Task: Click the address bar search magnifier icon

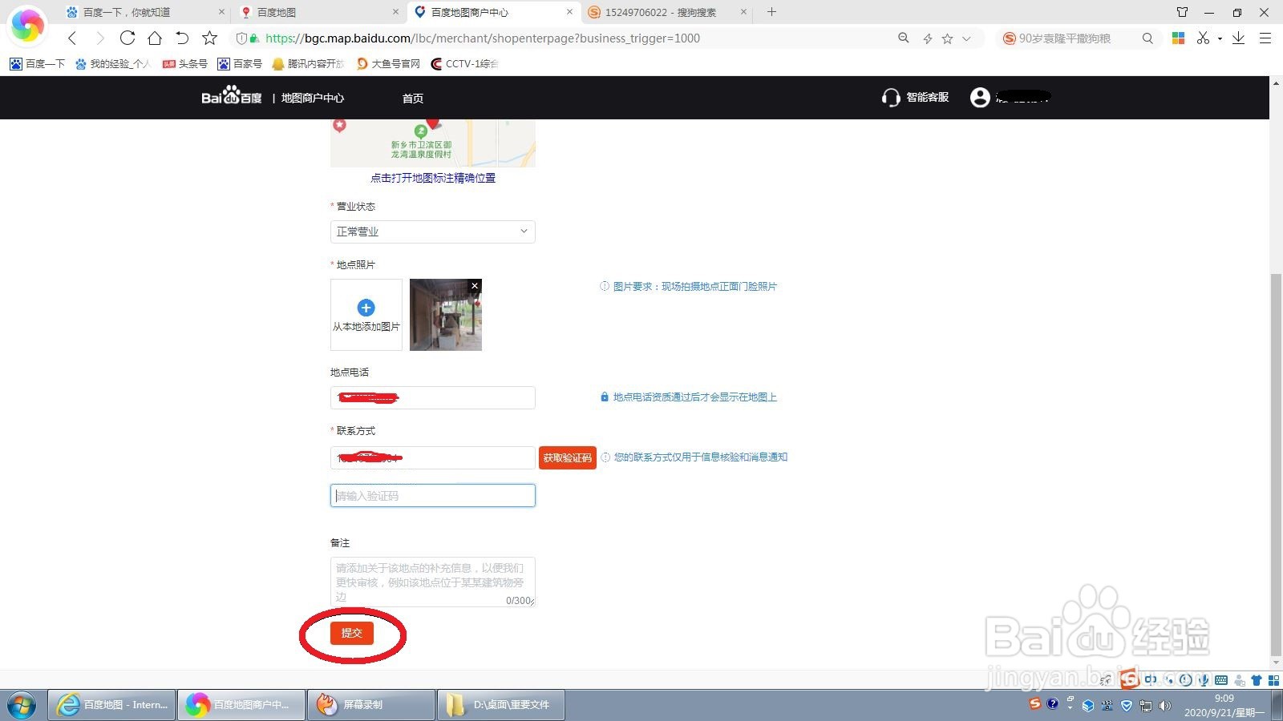Action: tap(904, 38)
